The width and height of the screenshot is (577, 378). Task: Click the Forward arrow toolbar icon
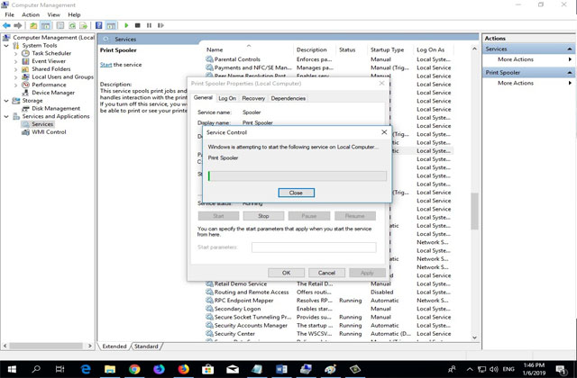(x=18, y=25)
